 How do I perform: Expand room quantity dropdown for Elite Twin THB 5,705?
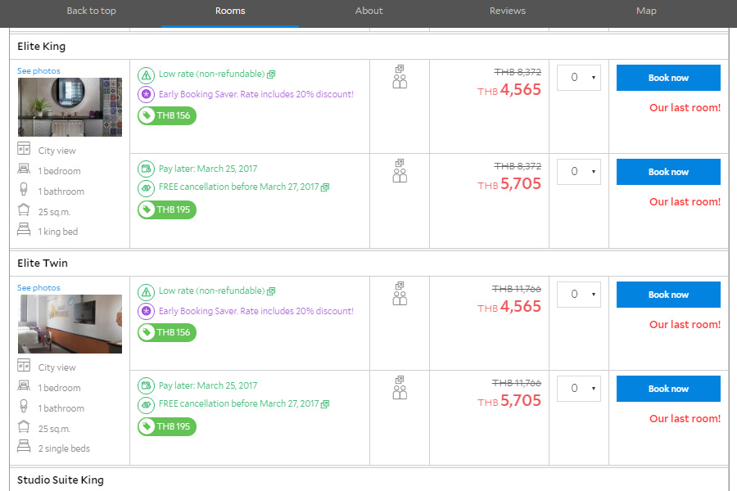(x=579, y=389)
